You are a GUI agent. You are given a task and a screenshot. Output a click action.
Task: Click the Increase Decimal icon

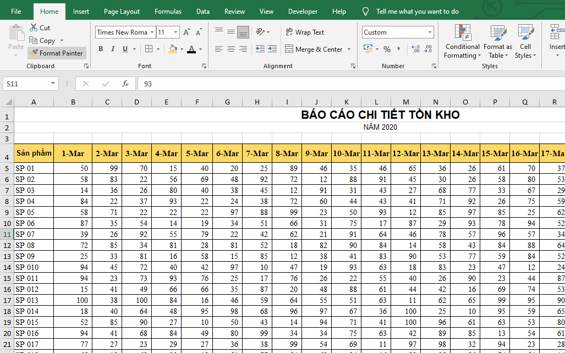415,49
